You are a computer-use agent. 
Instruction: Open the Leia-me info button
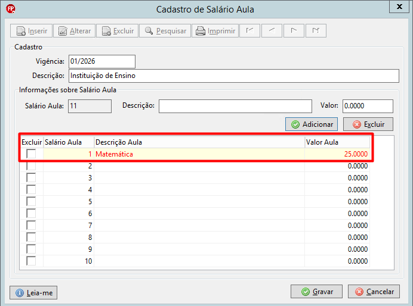33,292
